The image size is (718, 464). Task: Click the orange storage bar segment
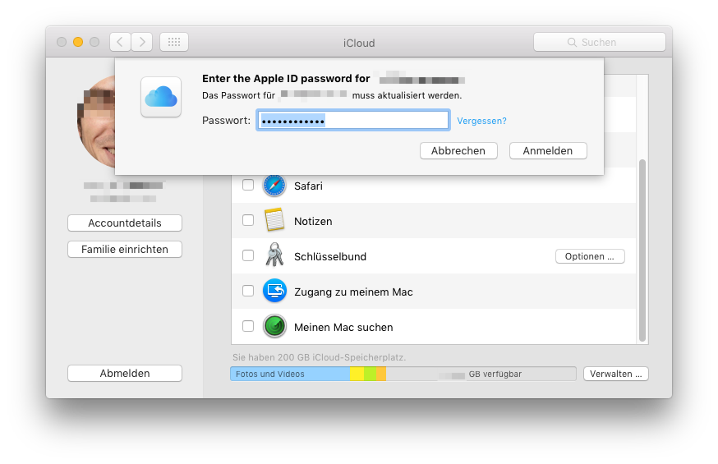(381, 374)
